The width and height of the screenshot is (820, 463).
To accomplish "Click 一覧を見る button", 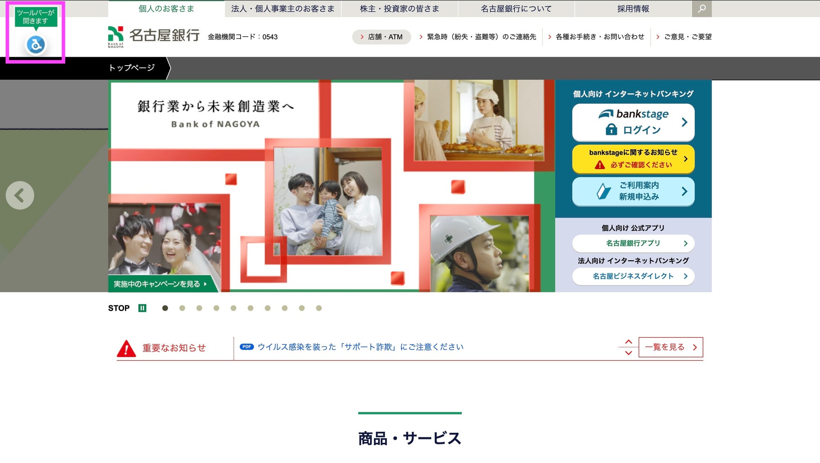I will [670, 347].
